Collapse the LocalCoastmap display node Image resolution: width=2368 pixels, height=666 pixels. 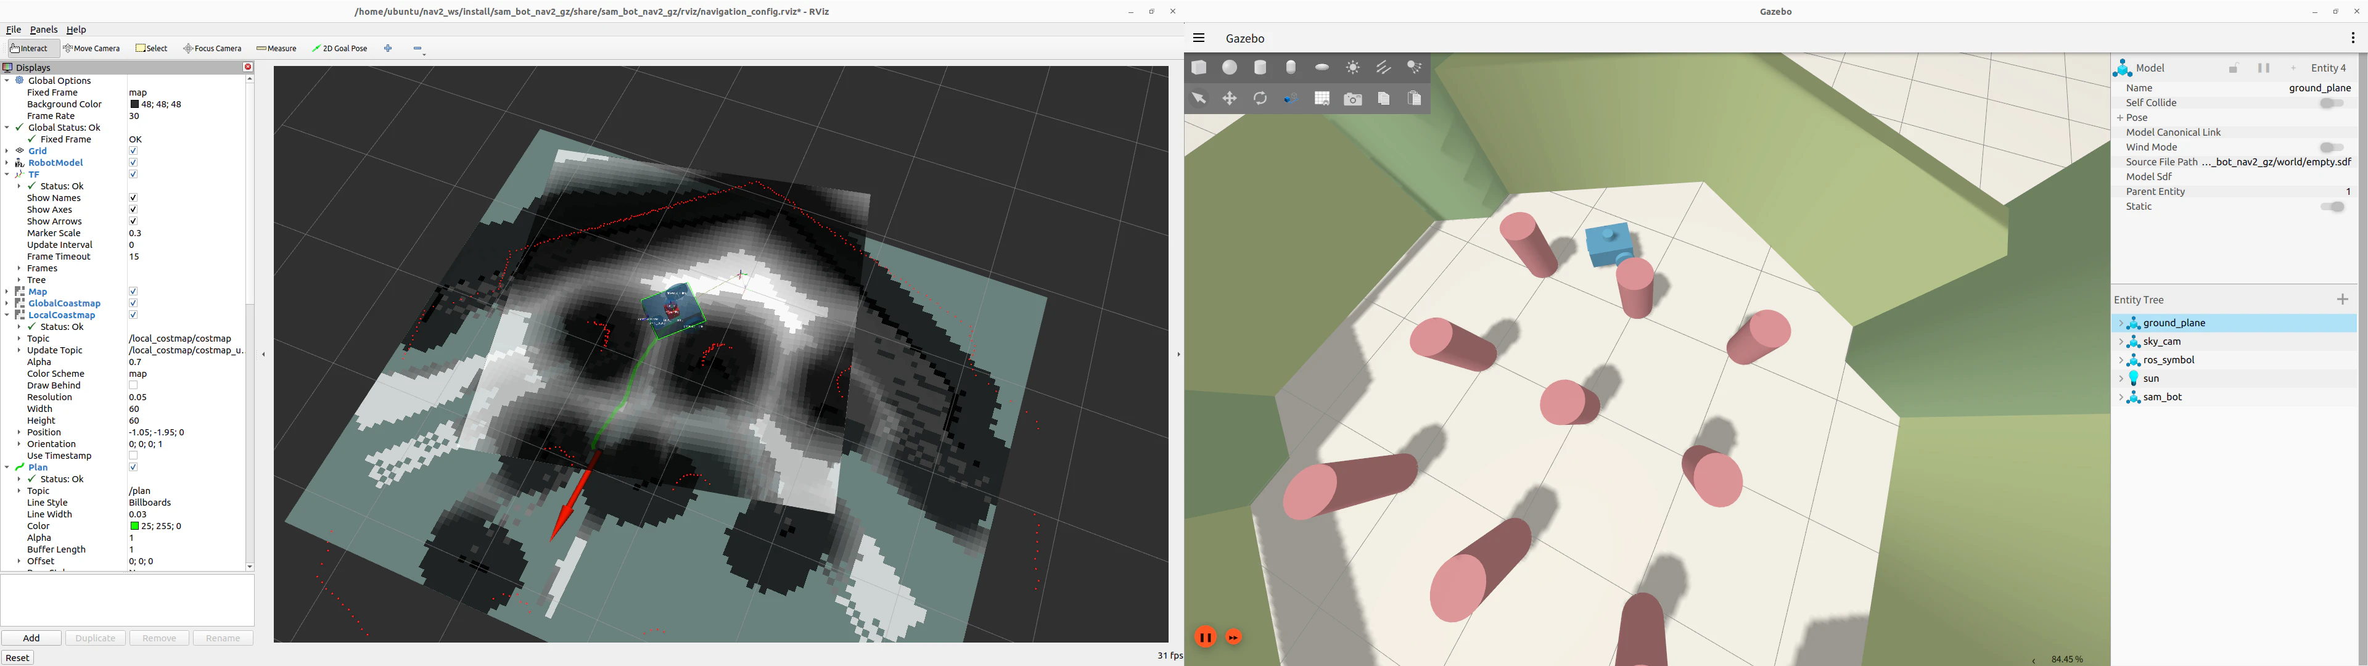pos(7,316)
